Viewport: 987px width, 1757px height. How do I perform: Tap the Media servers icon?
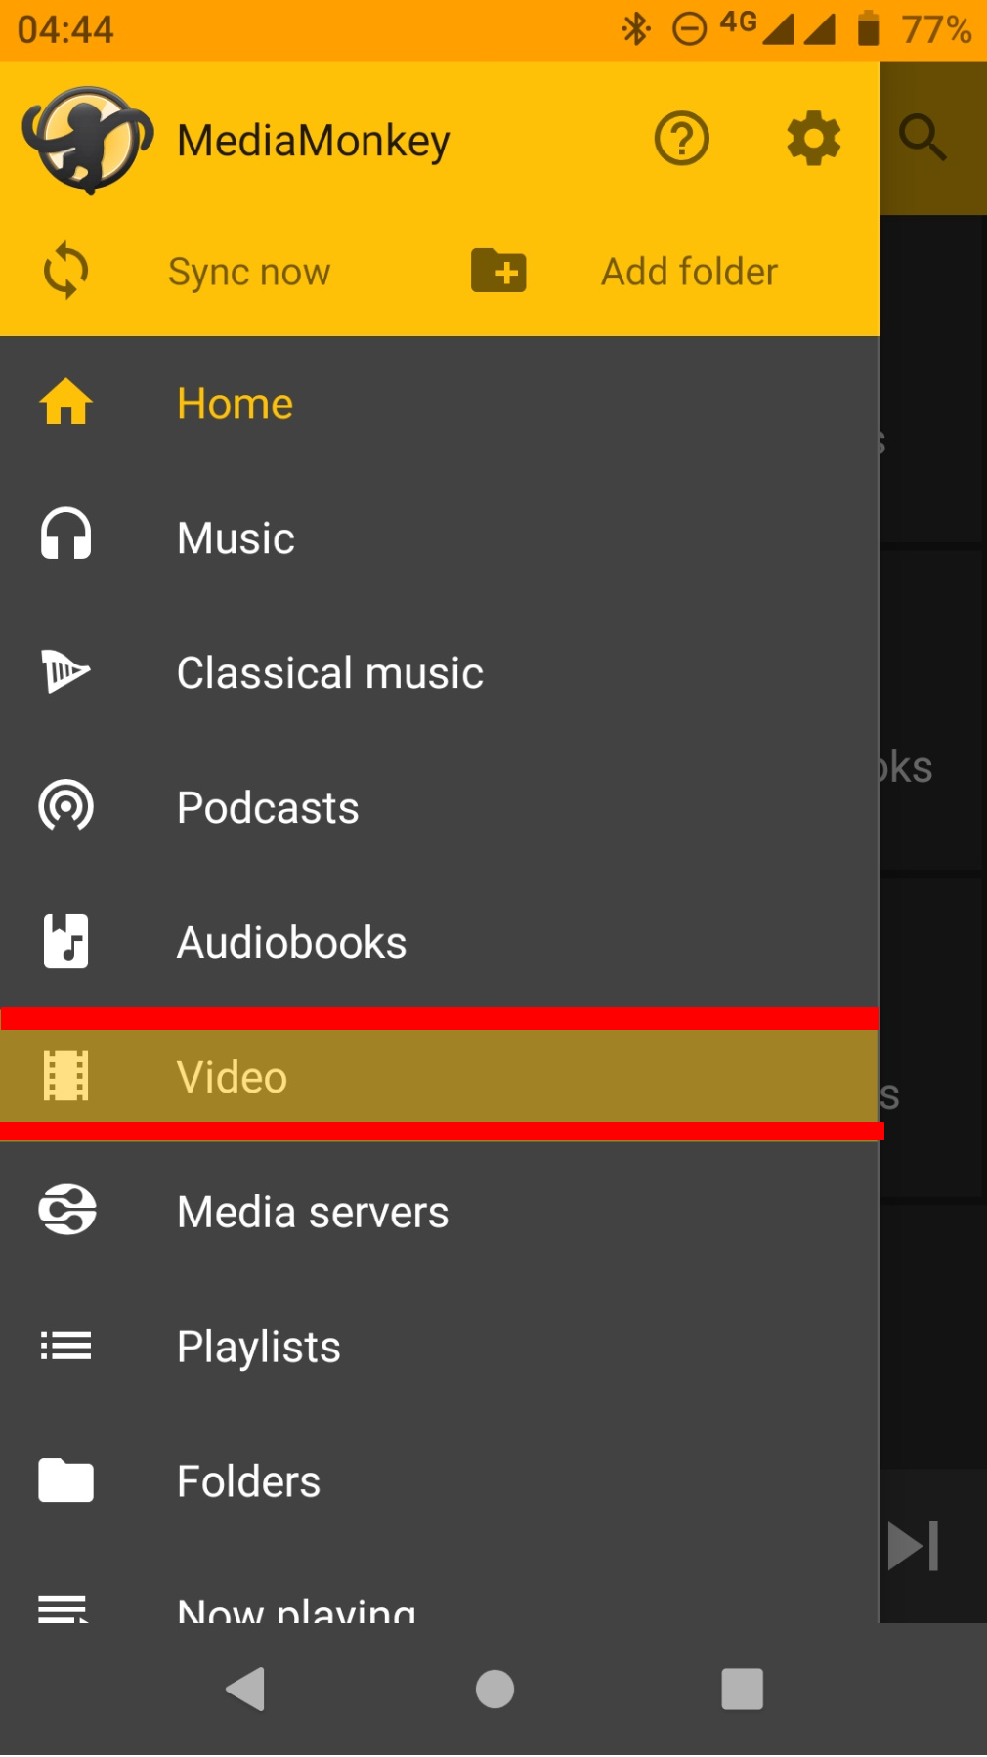(x=66, y=1211)
